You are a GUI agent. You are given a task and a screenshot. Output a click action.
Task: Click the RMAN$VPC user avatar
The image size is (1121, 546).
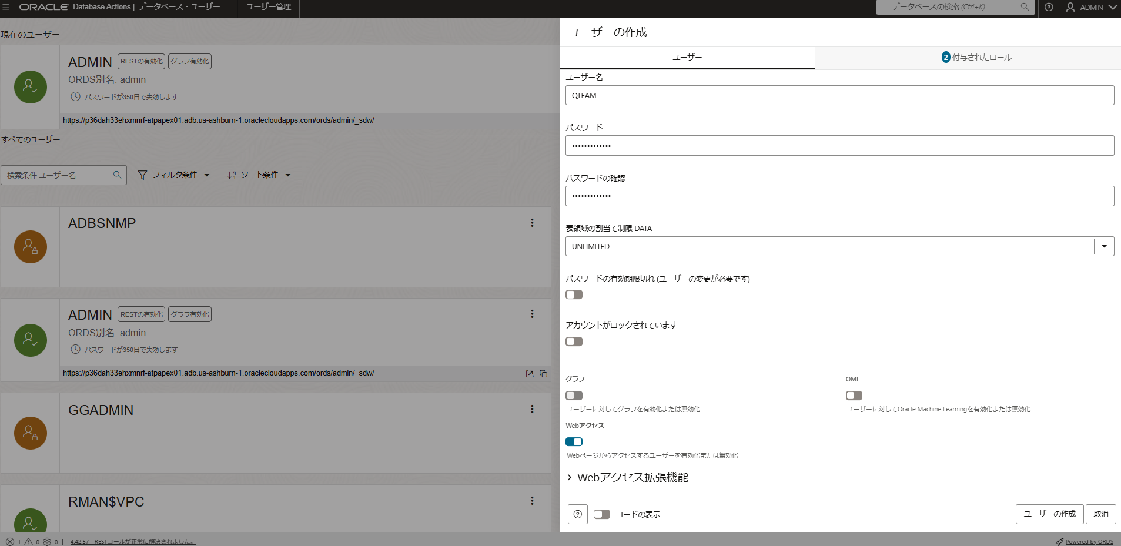click(31, 521)
